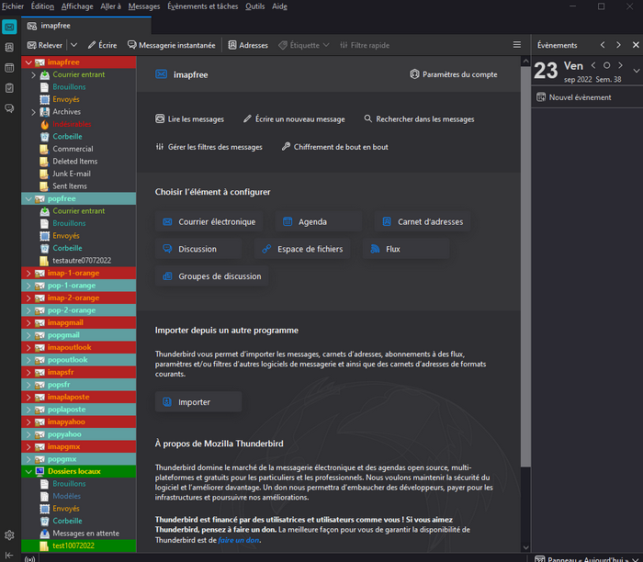Jump to today circle icon

pyautogui.click(x=606, y=65)
